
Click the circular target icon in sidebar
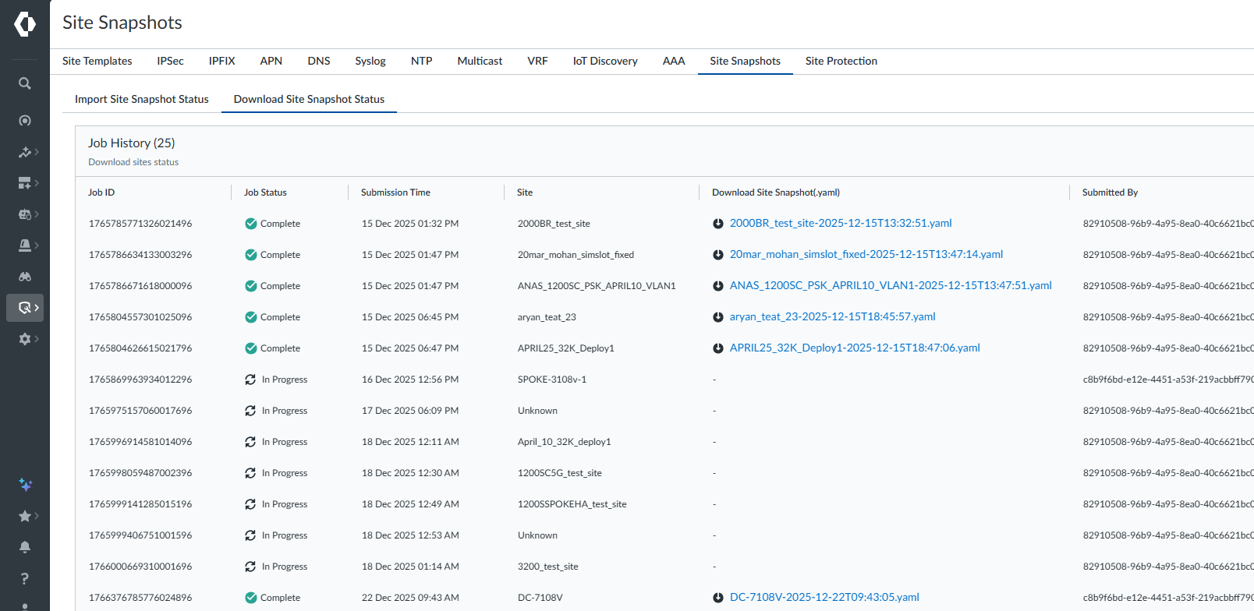coord(25,121)
